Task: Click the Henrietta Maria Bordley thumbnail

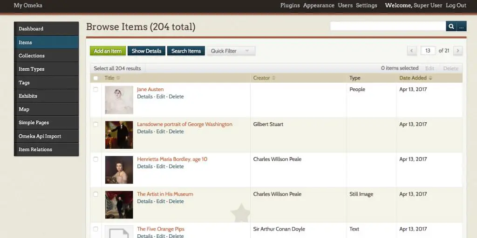Action: (x=119, y=170)
